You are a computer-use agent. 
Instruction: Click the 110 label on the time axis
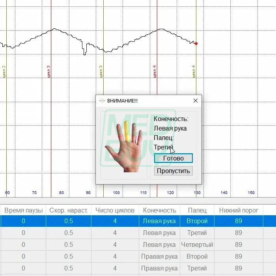pos(143,192)
